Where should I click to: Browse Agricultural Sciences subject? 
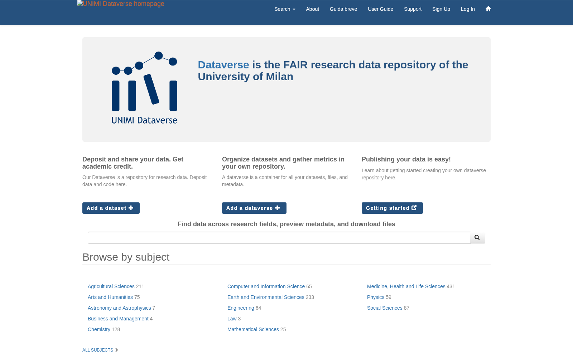[111, 286]
